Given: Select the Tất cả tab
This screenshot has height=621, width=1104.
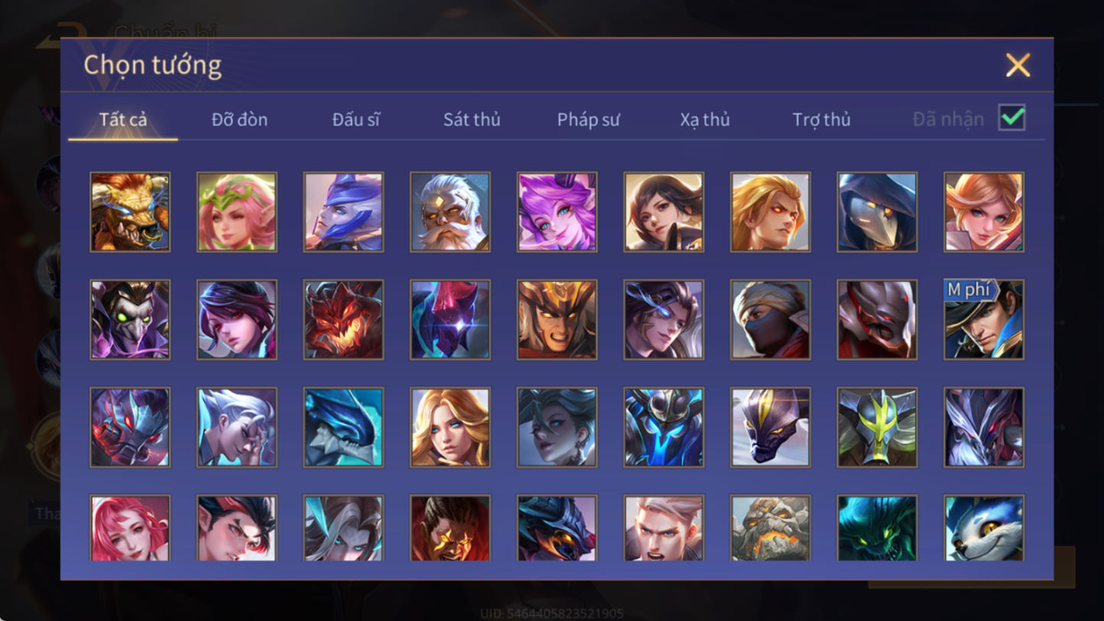Looking at the screenshot, I should pos(123,119).
